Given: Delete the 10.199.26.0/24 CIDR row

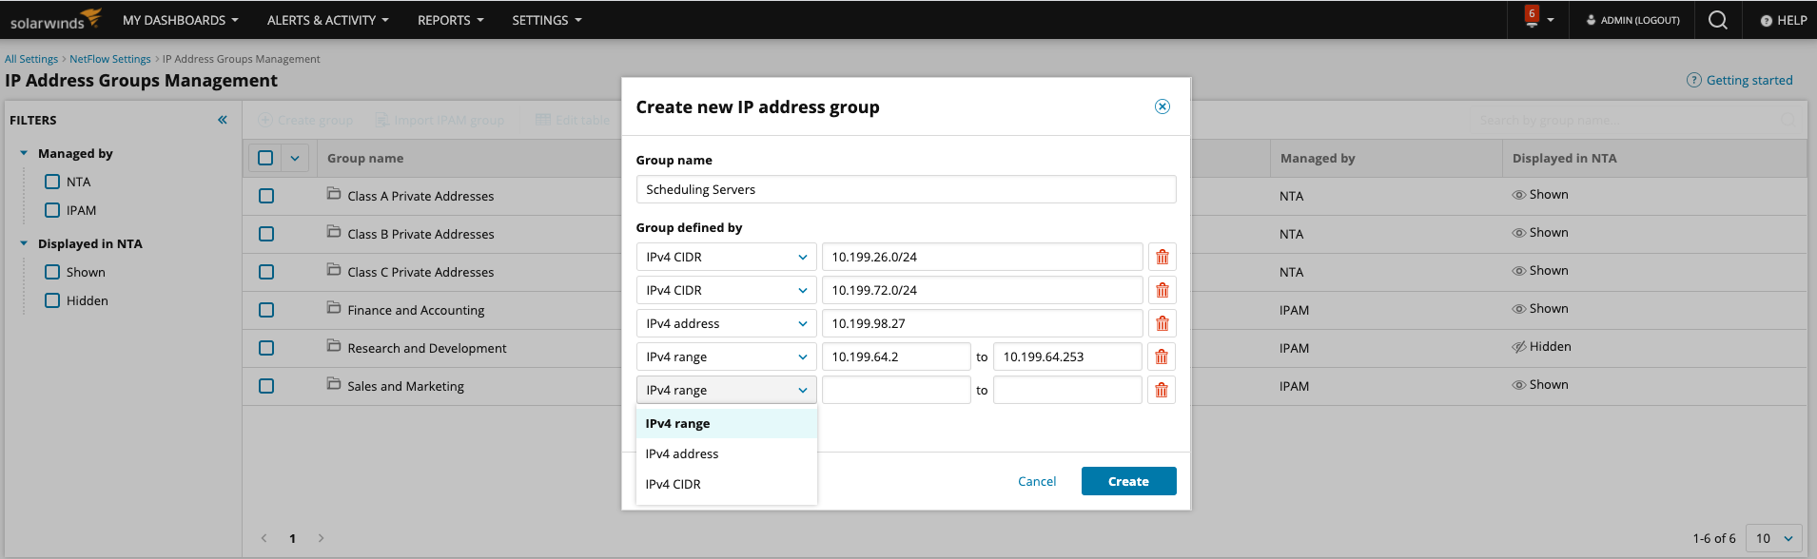Looking at the screenshot, I should 1162,257.
